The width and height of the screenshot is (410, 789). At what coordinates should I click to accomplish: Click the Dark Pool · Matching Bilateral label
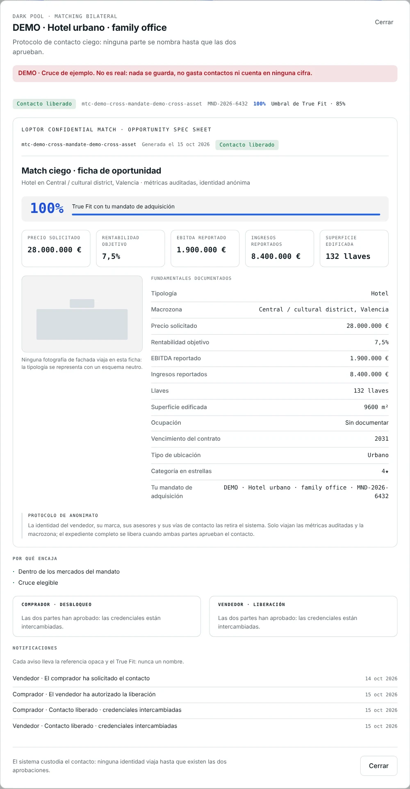(65, 16)
